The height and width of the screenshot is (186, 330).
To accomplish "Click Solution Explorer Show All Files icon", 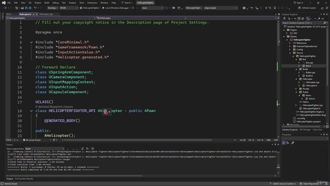I will point(303,19).
